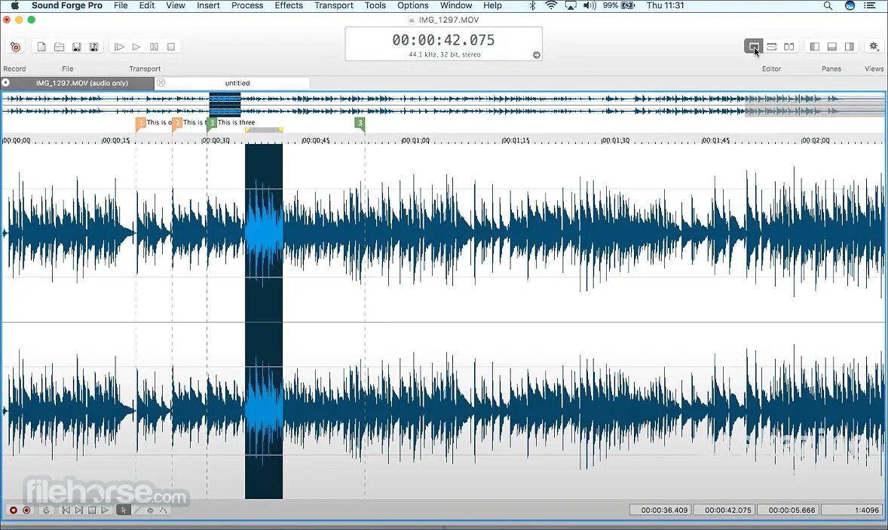Switch to the IMG_1297.MOV (audio only) tab
The image size is (888, 530).
(82, 83)
